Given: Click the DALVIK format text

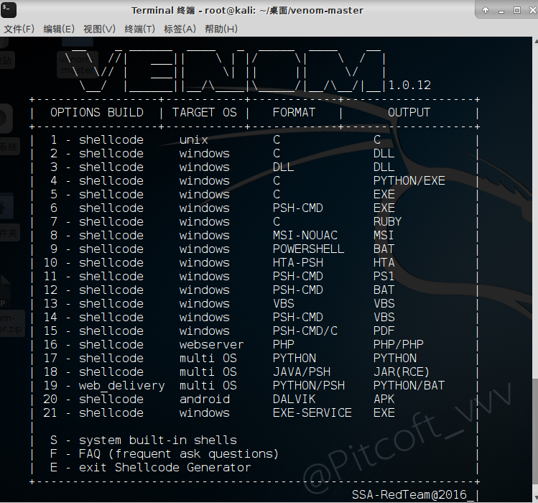Looking at the screenshot, I should 294,400.
